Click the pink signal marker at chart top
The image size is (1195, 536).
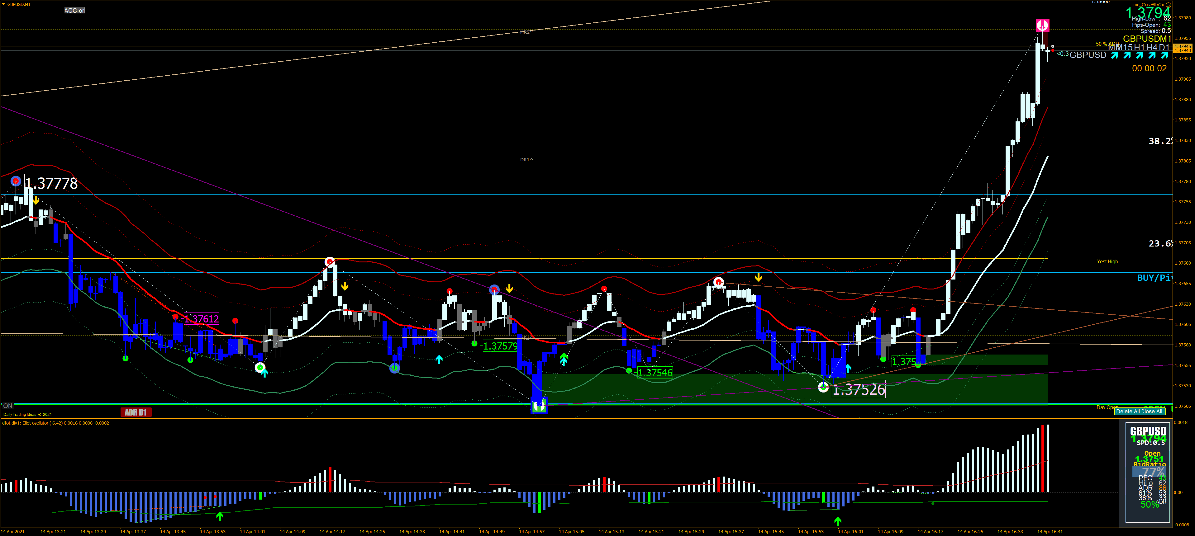click(1042, 25)
